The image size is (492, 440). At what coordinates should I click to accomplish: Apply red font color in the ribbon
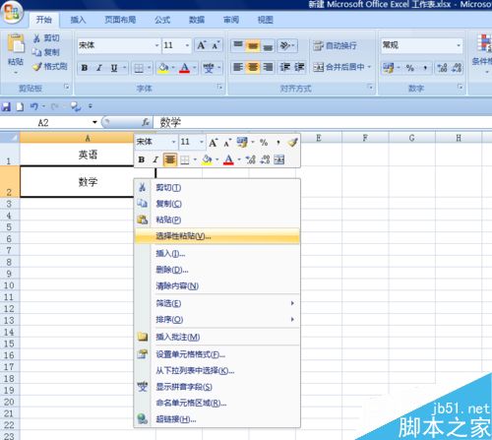185,68
